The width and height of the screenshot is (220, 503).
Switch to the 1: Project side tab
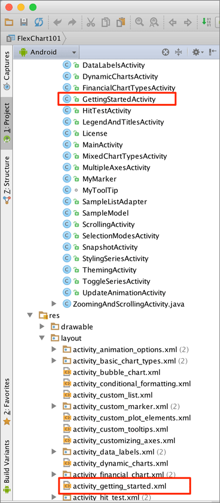click(x=7, y=123)
